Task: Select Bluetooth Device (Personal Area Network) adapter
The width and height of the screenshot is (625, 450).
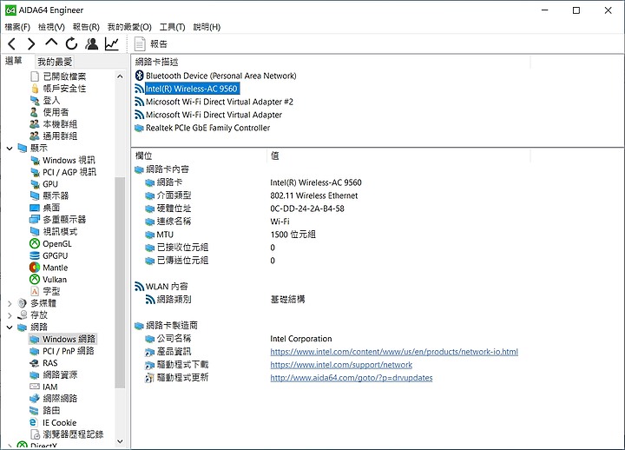Action: (216, 76)
